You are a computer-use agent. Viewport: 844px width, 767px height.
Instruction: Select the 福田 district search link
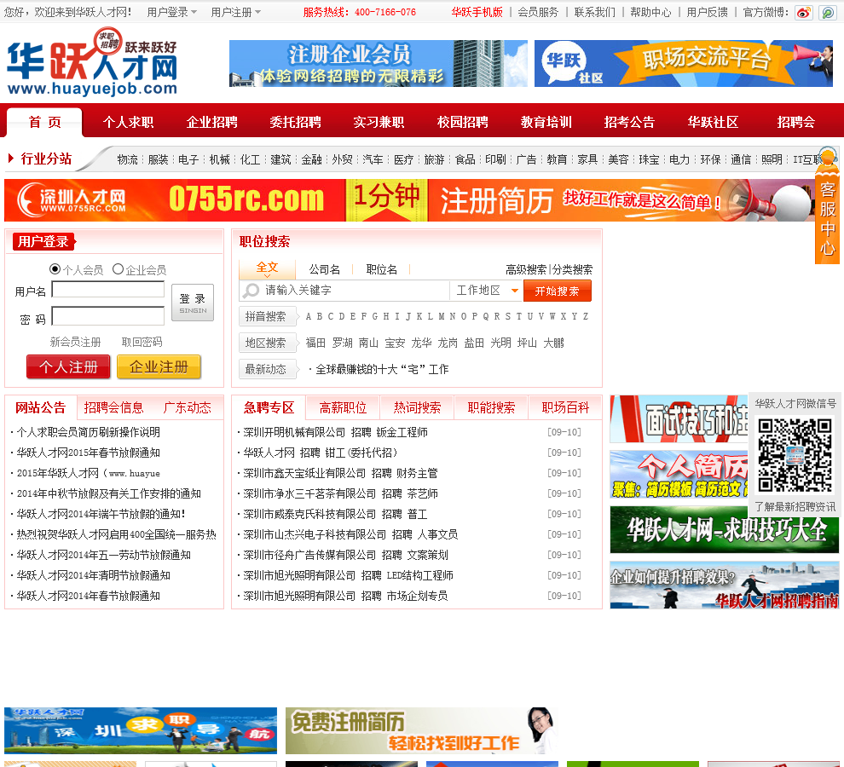point(315,343)
